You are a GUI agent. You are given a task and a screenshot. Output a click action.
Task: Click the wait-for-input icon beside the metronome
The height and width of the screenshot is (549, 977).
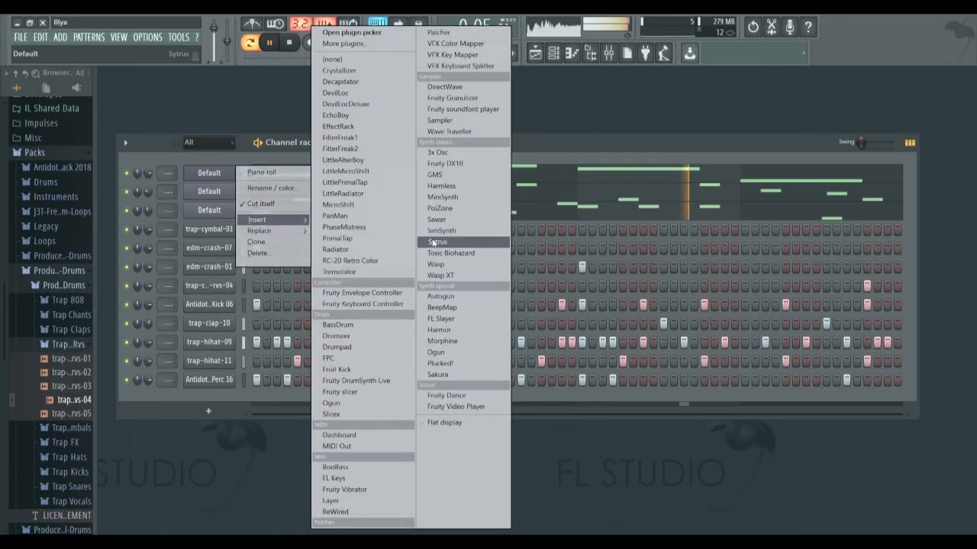coord(276,24)
